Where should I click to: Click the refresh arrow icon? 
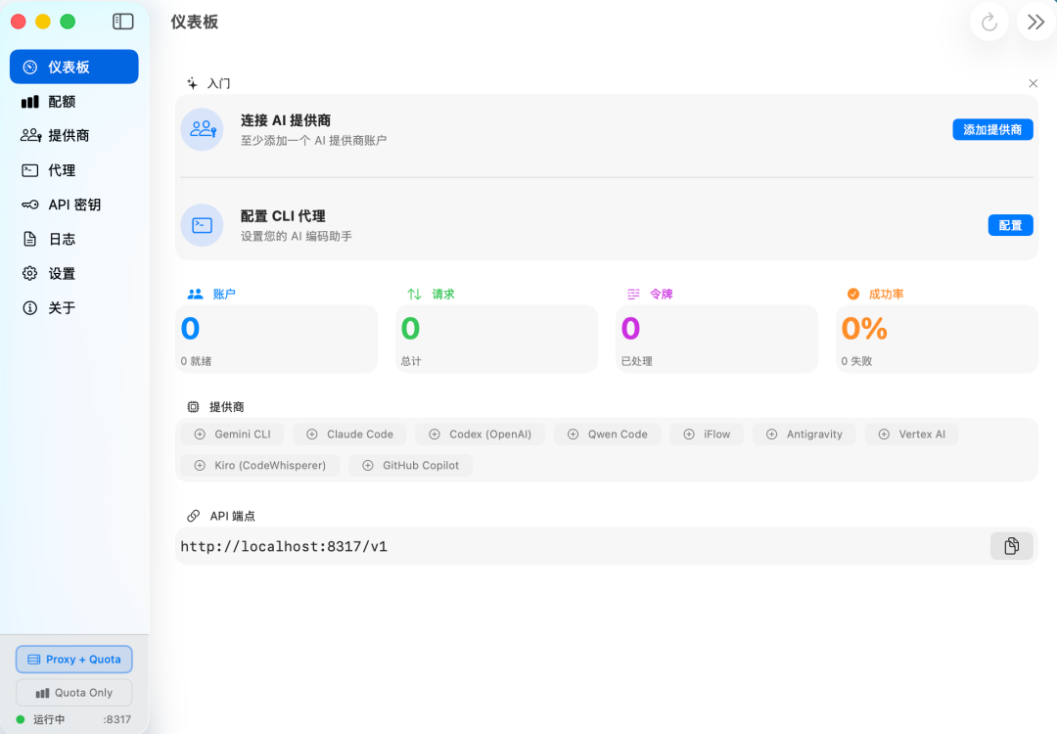tap(988, 23)
